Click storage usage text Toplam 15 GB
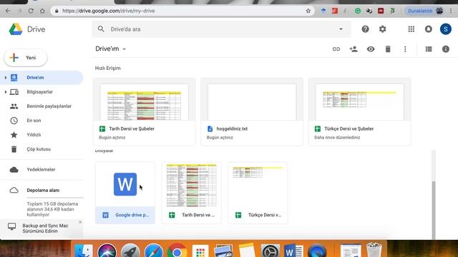 tap(52, 209)
